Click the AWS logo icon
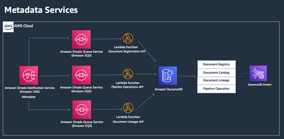Viewport: 284px width, 139px height. (8, 27)
